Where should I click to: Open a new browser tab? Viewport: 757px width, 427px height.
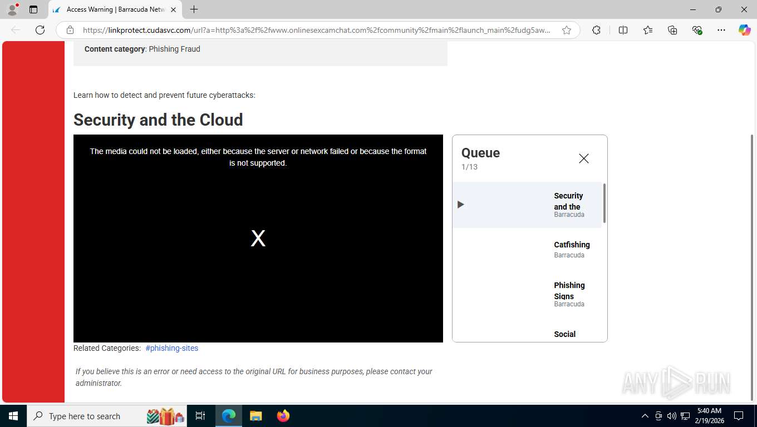click(x=194, y=9)
